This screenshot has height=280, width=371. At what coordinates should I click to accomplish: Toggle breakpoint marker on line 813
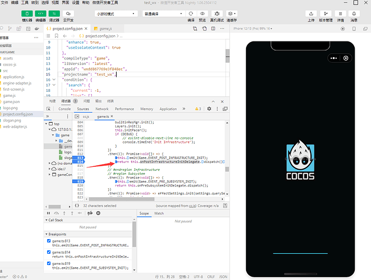78,158
